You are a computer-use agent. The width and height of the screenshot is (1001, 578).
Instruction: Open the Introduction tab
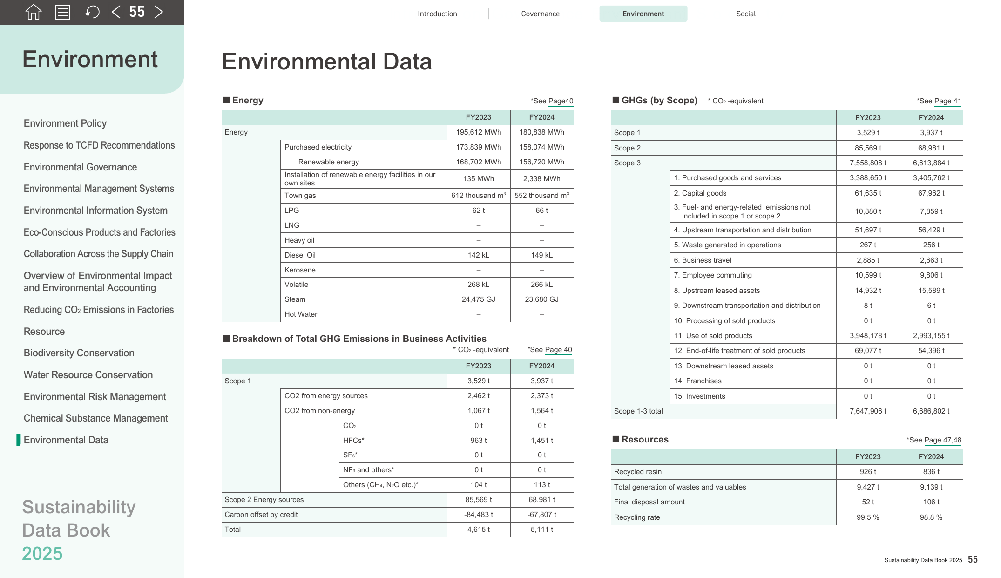click(x=437, y=14)
